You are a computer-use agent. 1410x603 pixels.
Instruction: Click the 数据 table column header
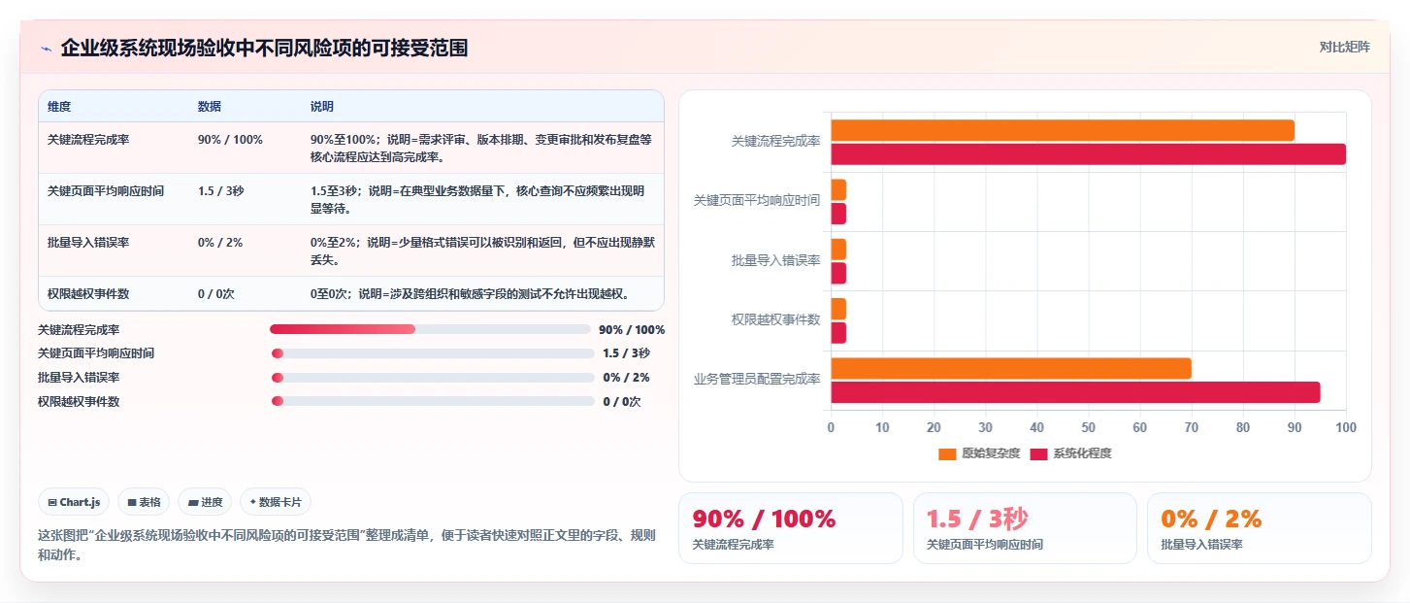click(x=210, y=106)
